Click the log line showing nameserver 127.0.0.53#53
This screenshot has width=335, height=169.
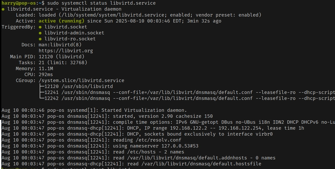point(100,146)
